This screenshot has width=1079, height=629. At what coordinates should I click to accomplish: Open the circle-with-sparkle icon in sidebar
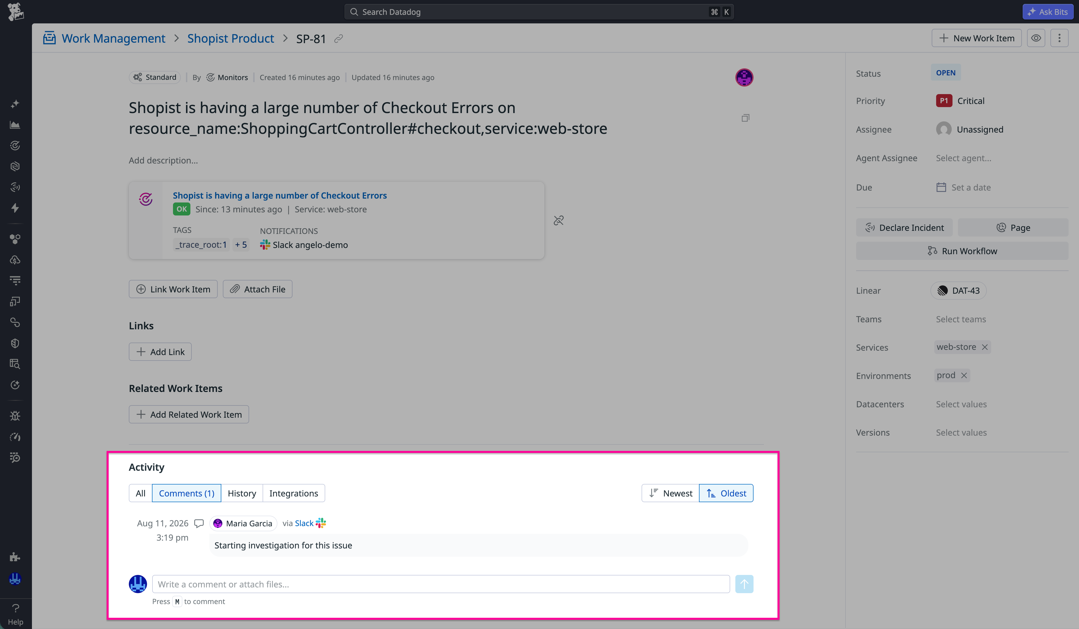[x=15, y=385]
